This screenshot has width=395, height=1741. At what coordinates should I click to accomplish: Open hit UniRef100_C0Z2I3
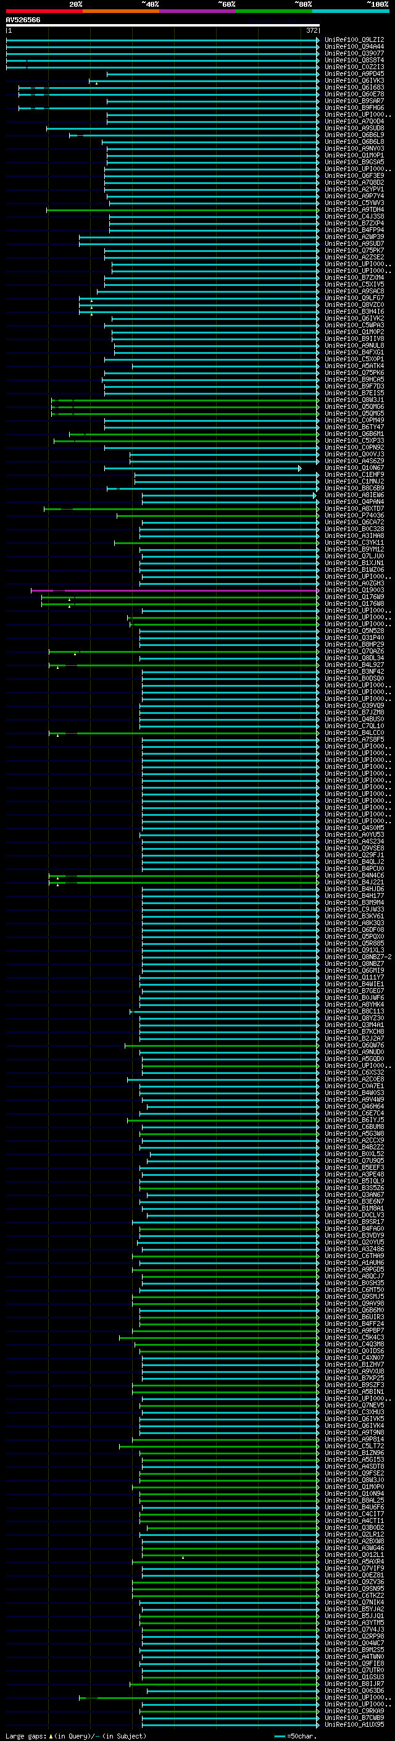coord(354,67)
